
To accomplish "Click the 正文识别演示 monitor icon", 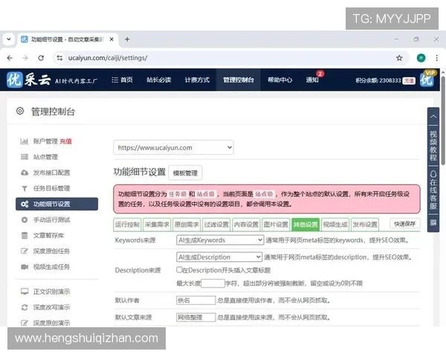I will [25, 292].
